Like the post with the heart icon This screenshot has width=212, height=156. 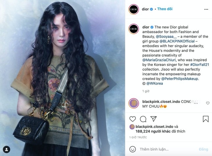(x=132, y=119)
